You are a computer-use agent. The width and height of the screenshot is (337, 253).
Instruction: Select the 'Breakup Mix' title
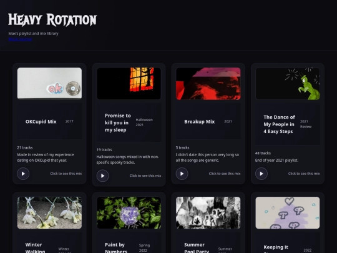[200, 122]
